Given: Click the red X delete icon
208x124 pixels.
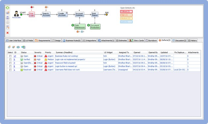Looking at the screenshot, I should point(8,33).
